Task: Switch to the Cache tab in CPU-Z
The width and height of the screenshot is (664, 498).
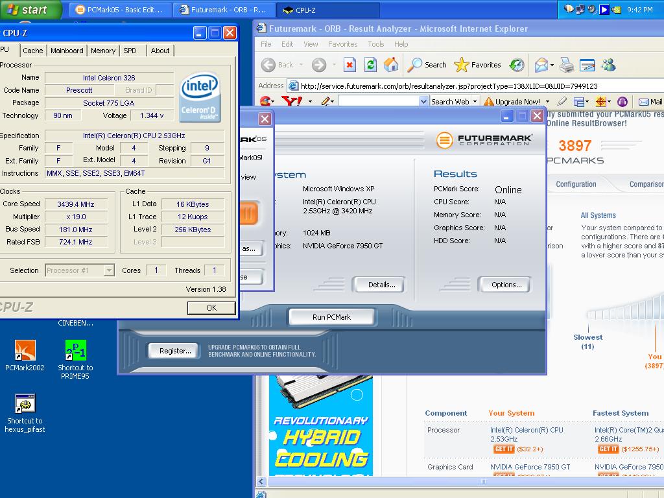Action: pyautogui.click(x=32, y=51)
